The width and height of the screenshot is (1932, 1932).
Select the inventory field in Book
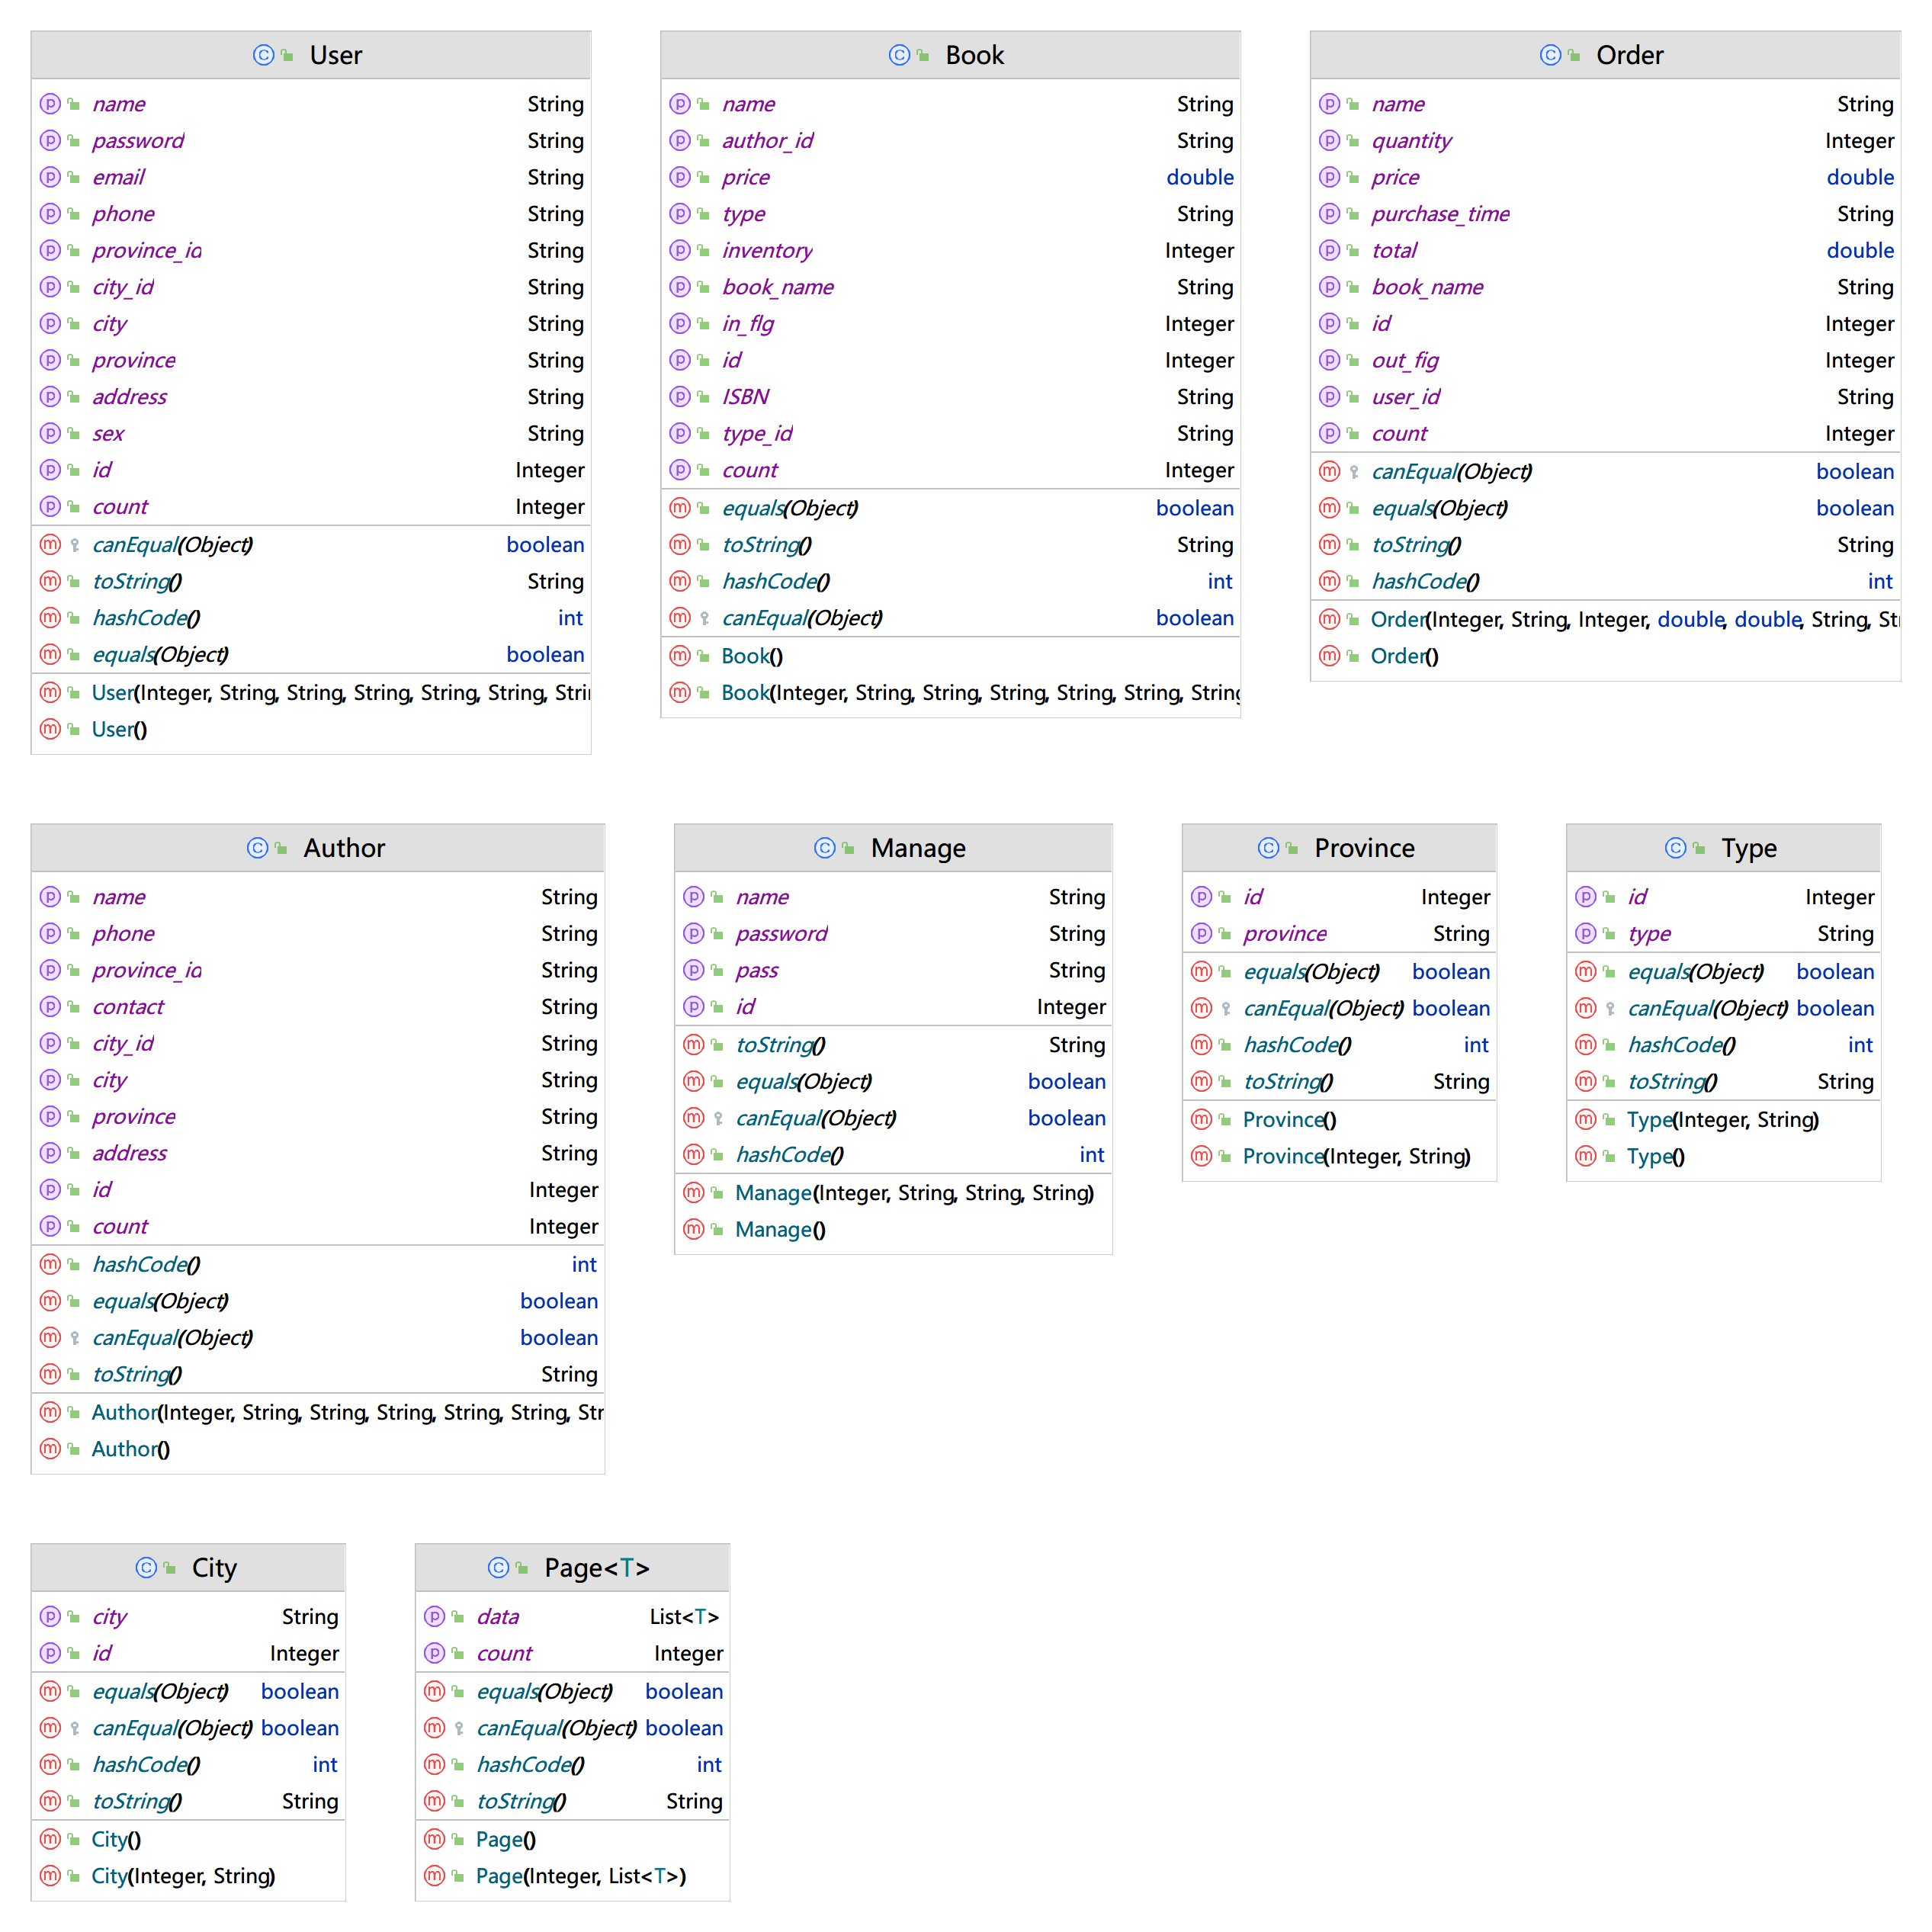(767, 251)
